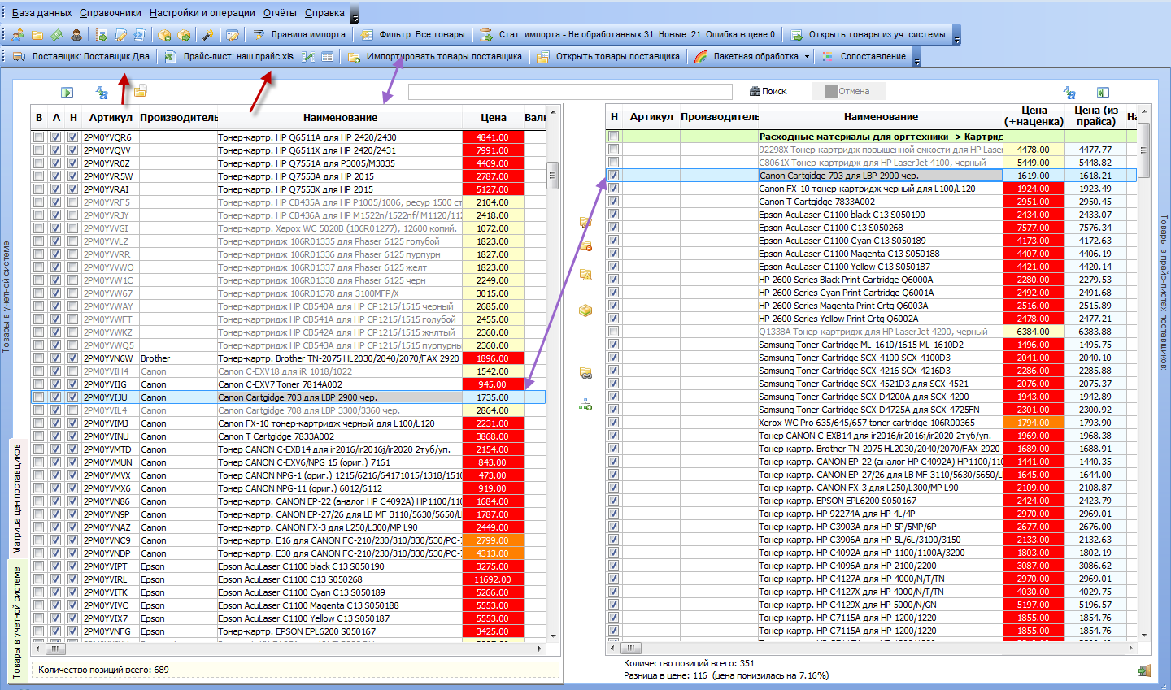
Task: Click the table with pencil icon in toolbar
Action: [x=233, y=35]
